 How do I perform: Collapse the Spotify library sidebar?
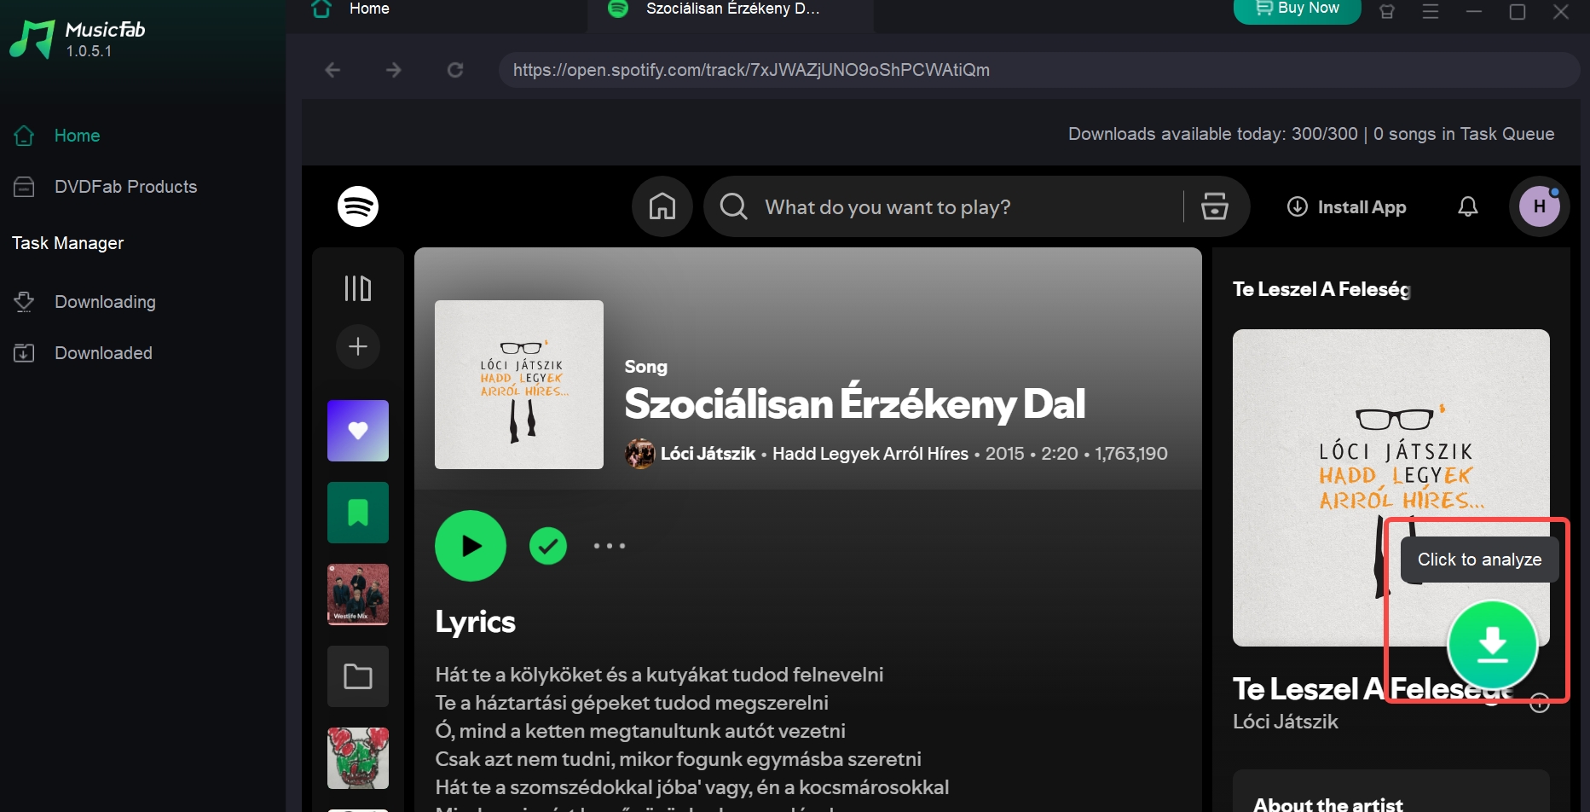coord(357,288)
